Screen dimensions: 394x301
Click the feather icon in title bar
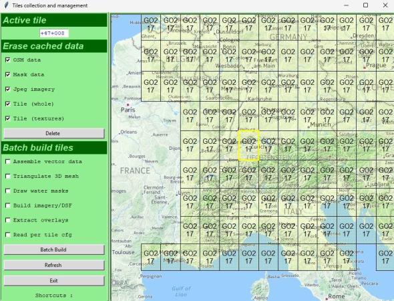tap(7, 5)
